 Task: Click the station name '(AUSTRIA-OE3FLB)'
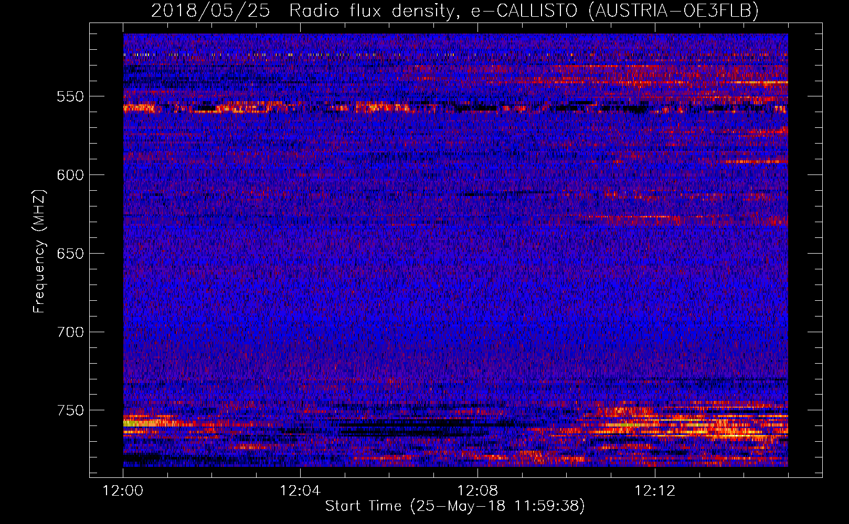click(x=673, y=10)
